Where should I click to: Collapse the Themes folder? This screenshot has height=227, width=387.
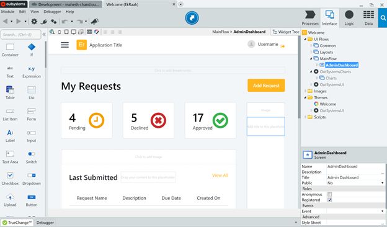coord(305,98)
